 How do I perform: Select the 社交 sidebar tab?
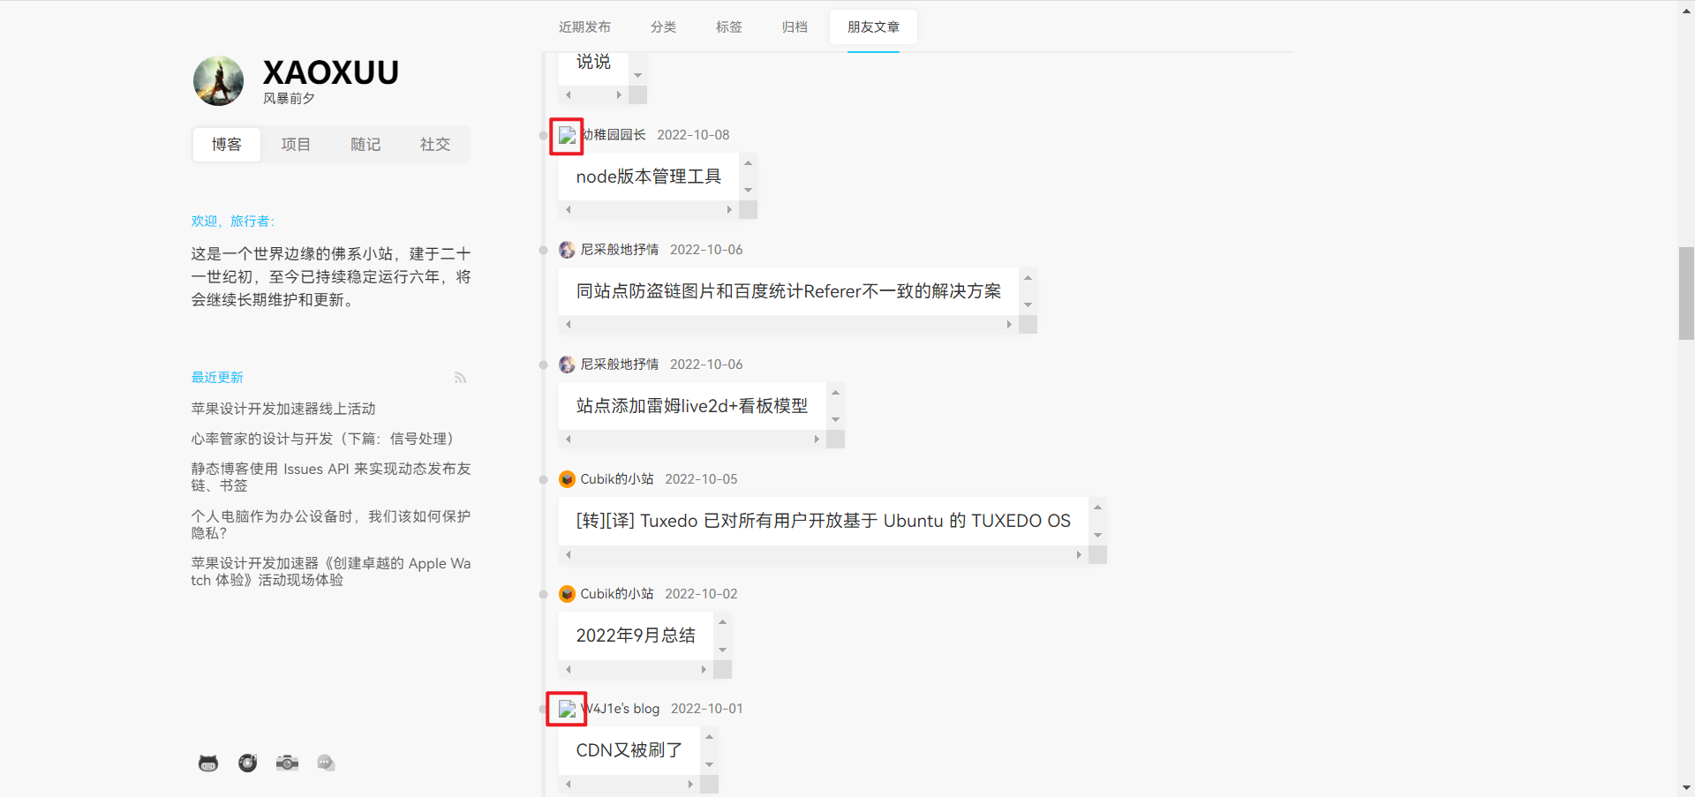coord(435,145)
